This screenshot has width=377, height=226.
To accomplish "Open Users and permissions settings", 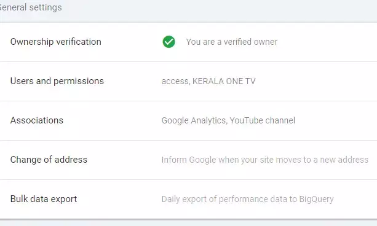I will (188, 82).
